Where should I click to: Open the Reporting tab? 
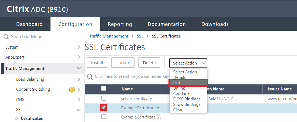pyautogui.click(x=120, y=24)
